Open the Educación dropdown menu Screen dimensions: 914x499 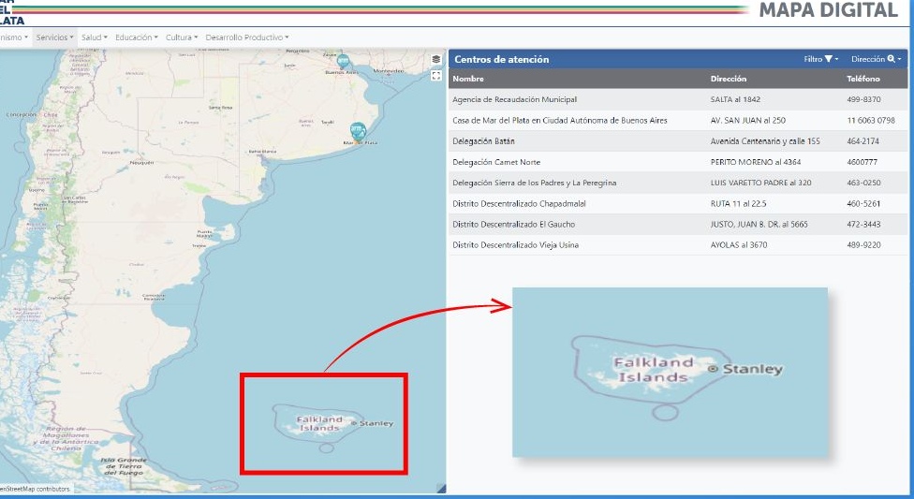tap(137, 37)
